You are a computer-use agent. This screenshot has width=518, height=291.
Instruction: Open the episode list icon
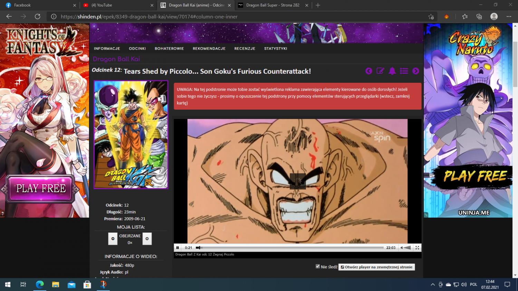(x=404, y=71)
